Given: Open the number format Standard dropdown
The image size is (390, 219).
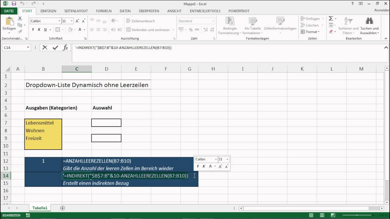Looking at the screenshot, I should pos(213,21).
